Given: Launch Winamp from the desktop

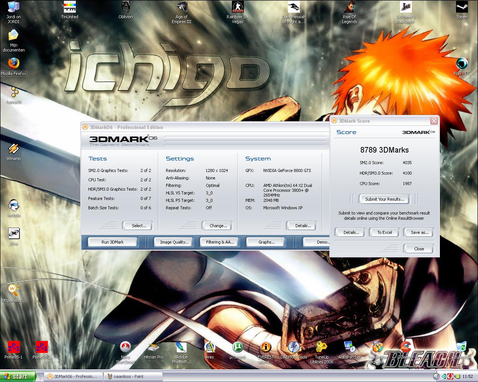Looking at the screenshot, I should point(13,152).
